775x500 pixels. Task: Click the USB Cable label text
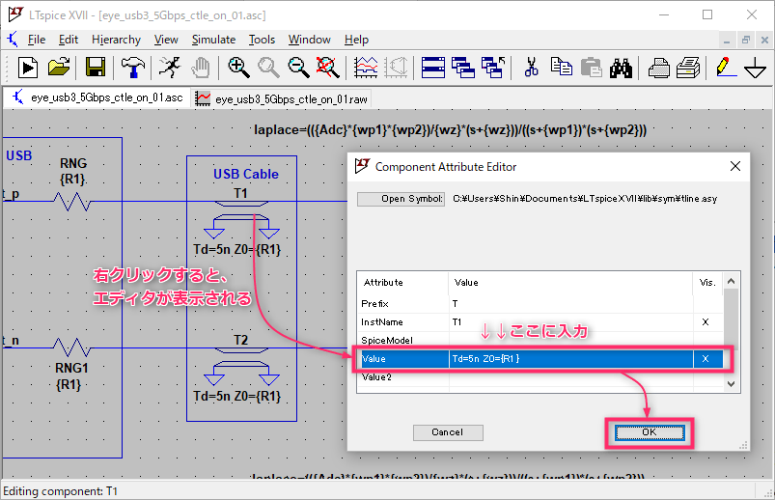[x=246, y=174]
